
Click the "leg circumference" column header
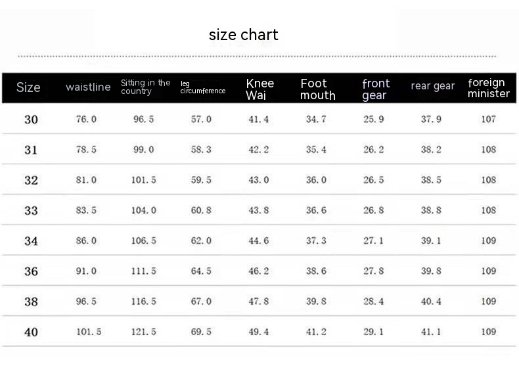tap(203, 87)
